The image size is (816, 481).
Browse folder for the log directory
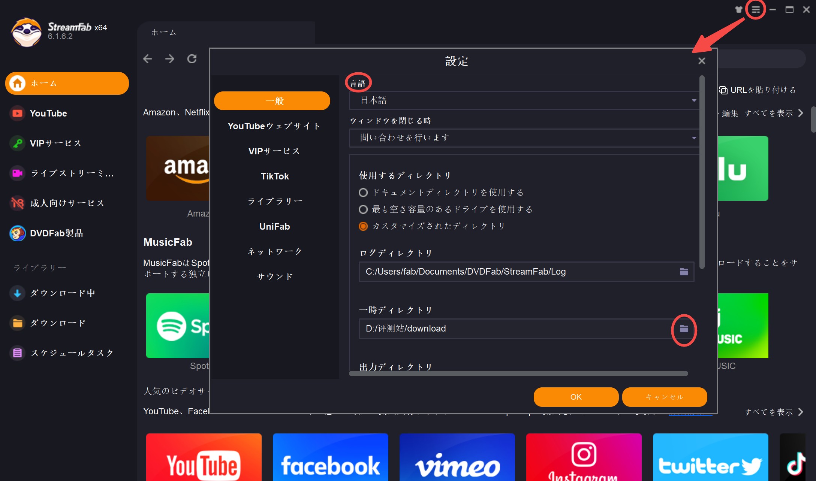coord(684,272)
